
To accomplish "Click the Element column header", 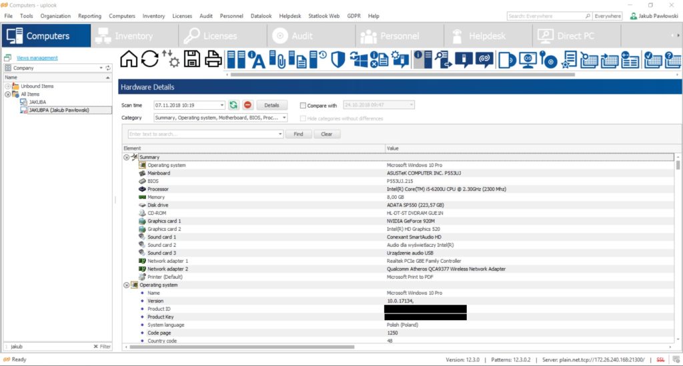I will [253, 148].
